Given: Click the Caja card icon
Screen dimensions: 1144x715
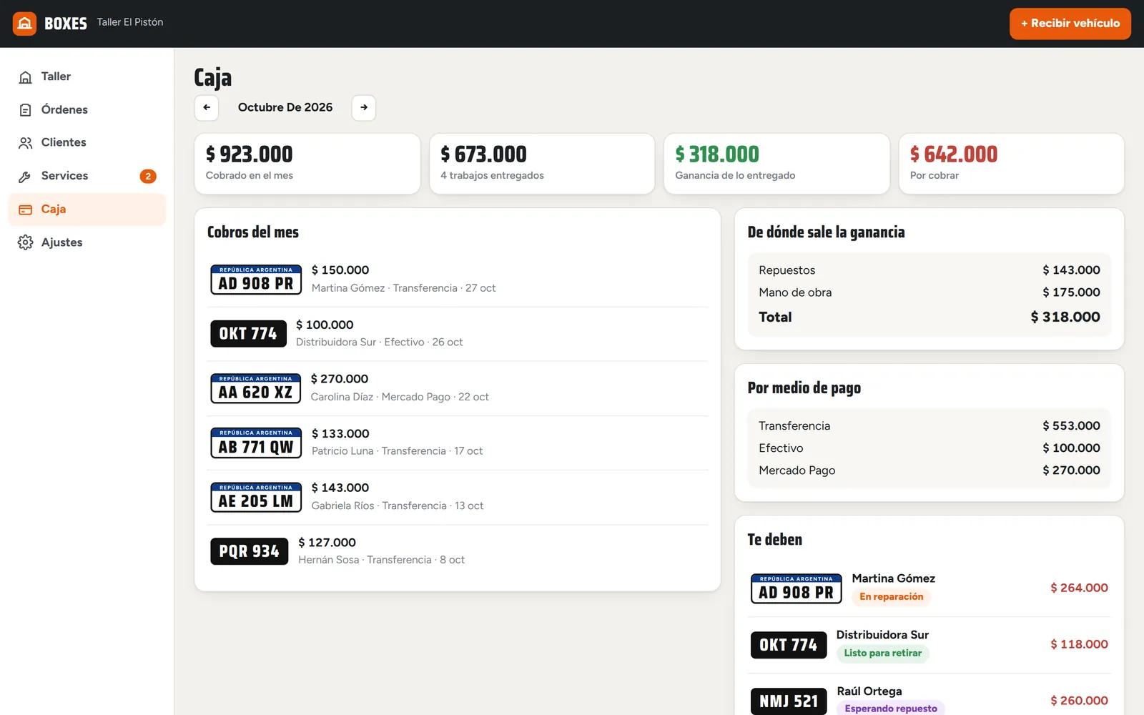Looking at the screenshot, I should pyautogui.click(x=26, y=209).
